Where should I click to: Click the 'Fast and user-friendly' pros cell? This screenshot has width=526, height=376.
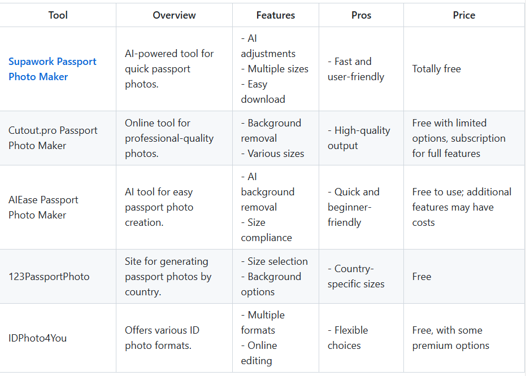(x=356, y=69)
